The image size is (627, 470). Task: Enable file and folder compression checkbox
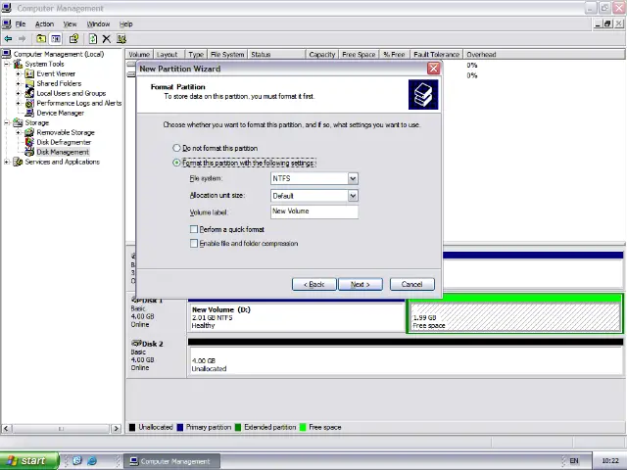click(x=194, y=244)
